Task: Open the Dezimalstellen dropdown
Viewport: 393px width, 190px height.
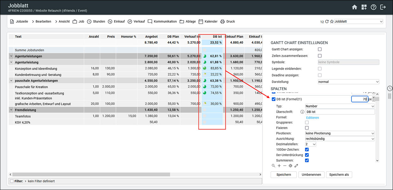Action: click(310, 144)
